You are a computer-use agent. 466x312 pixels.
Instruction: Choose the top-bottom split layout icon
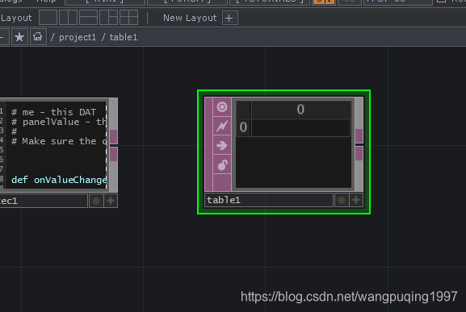[88, 18]
